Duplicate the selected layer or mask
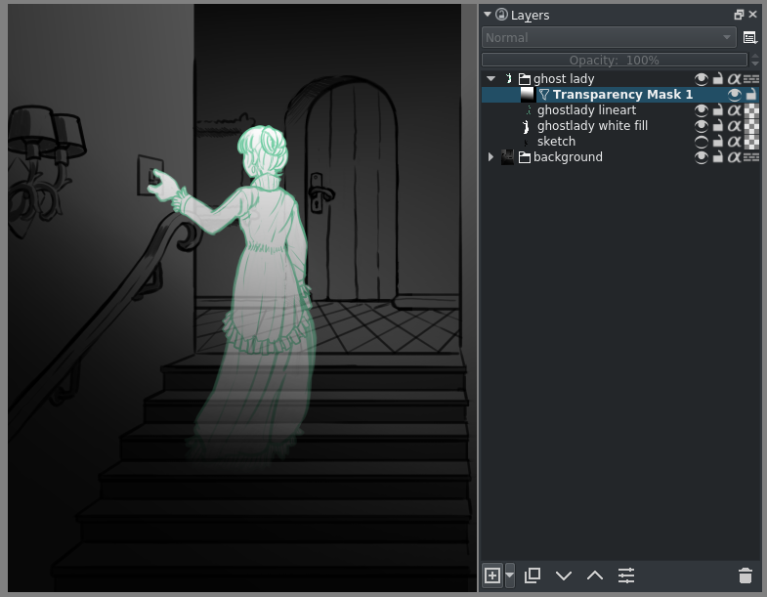The height and width of the screenshot is (597, 767). (533, 576)
